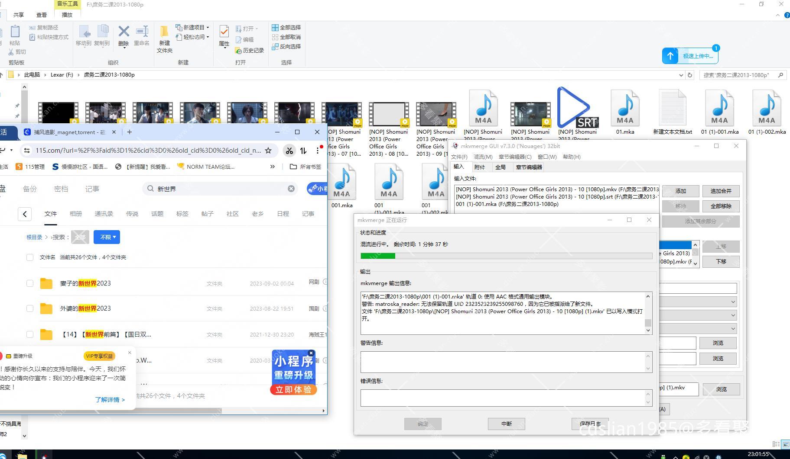Switch to the 附件 tab in mkvmerge
The height and width of the screenshot is (459, 790).
click(x=479, y=167)
